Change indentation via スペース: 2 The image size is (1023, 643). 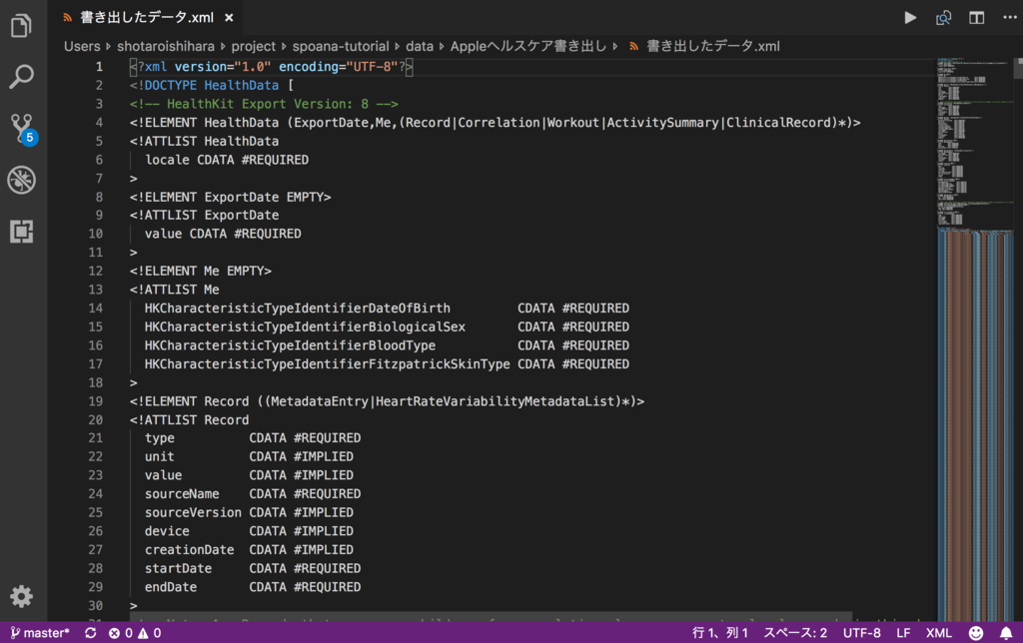point(795,633)
